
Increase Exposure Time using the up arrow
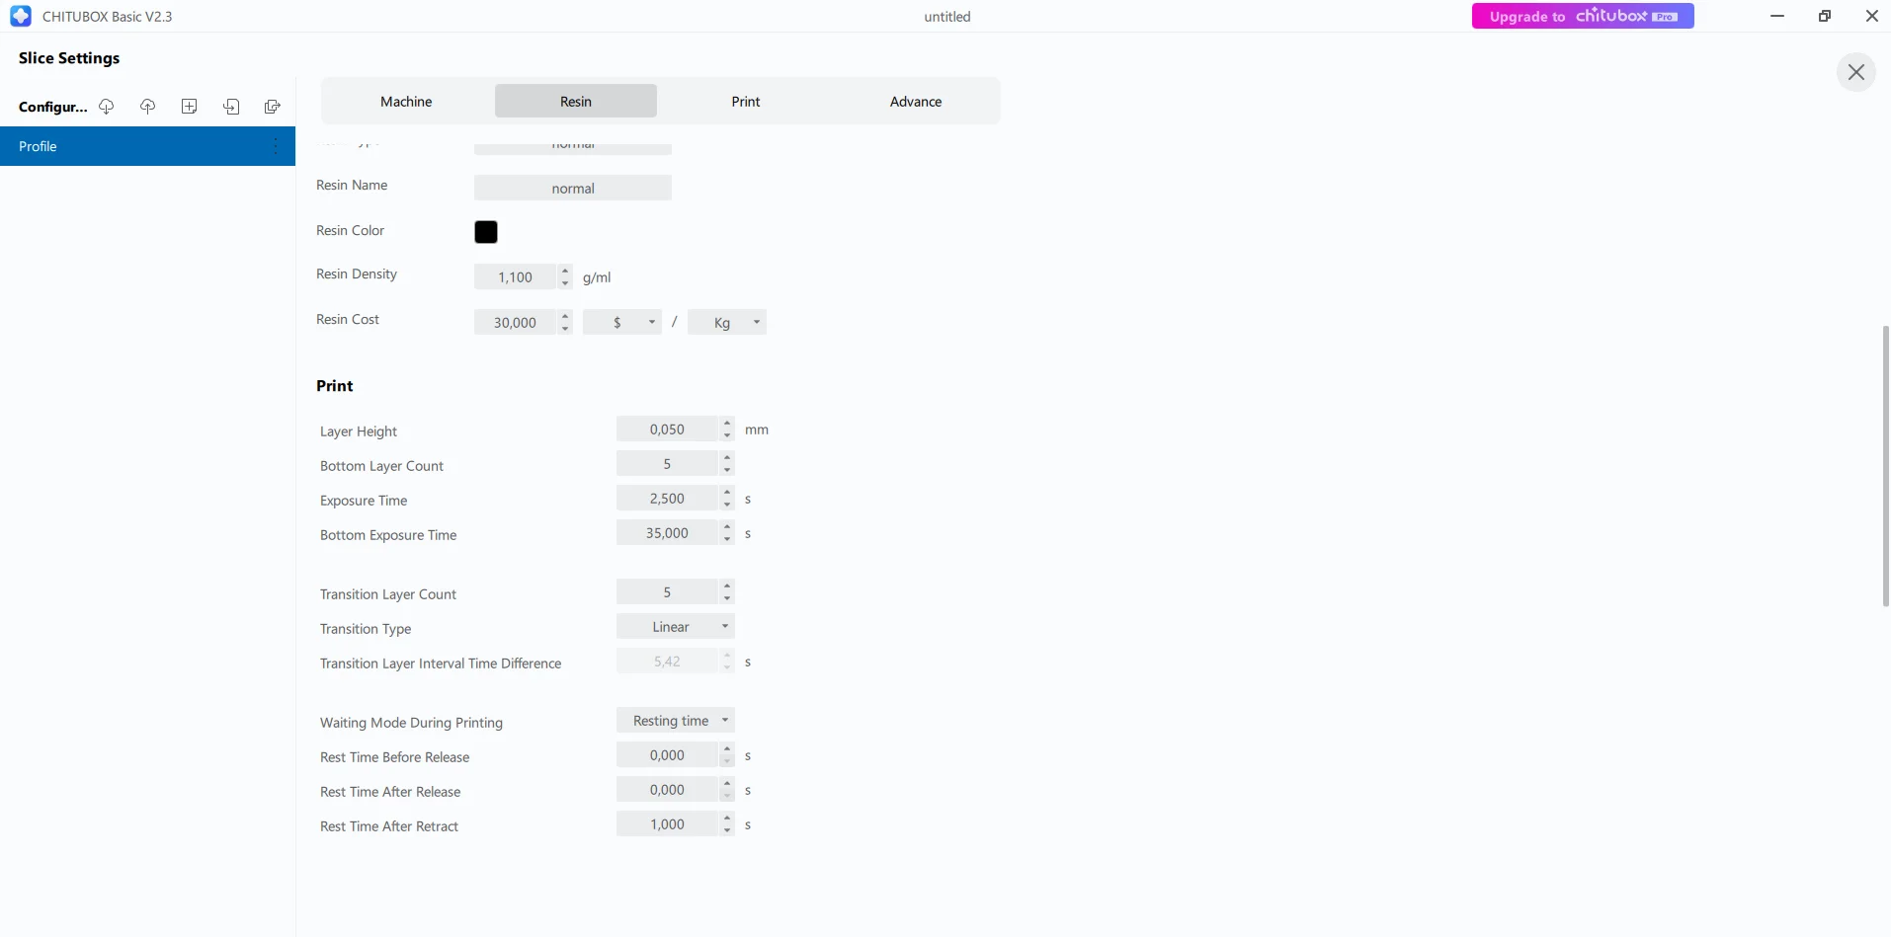pyautogui.click(x=727, y=493)
